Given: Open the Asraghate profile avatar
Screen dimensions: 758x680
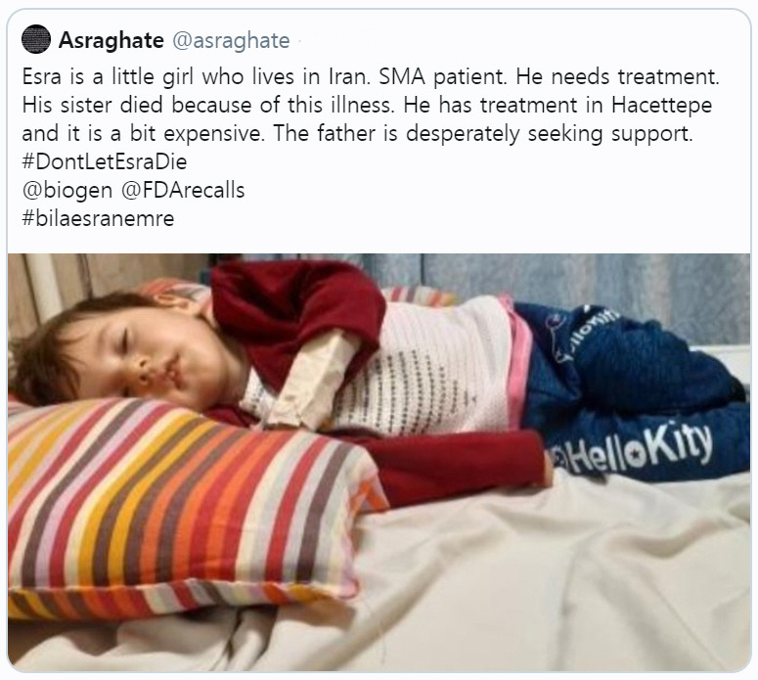Looking at the screenshot, I should [36, 39].
